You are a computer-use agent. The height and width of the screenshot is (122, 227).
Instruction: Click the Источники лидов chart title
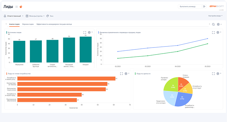(14, 32)
